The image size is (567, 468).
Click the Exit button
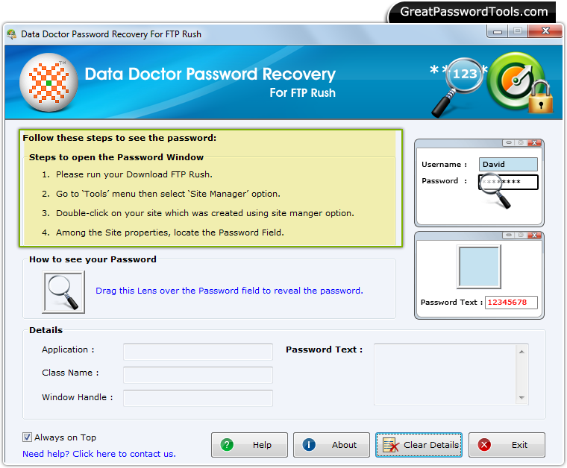coord(507,445)
